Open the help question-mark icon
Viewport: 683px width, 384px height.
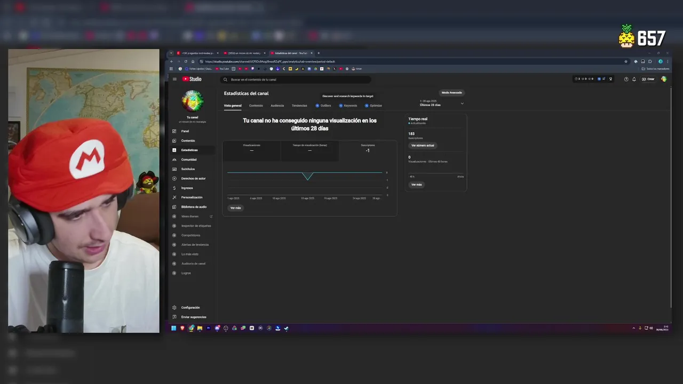tap(626, 79)
